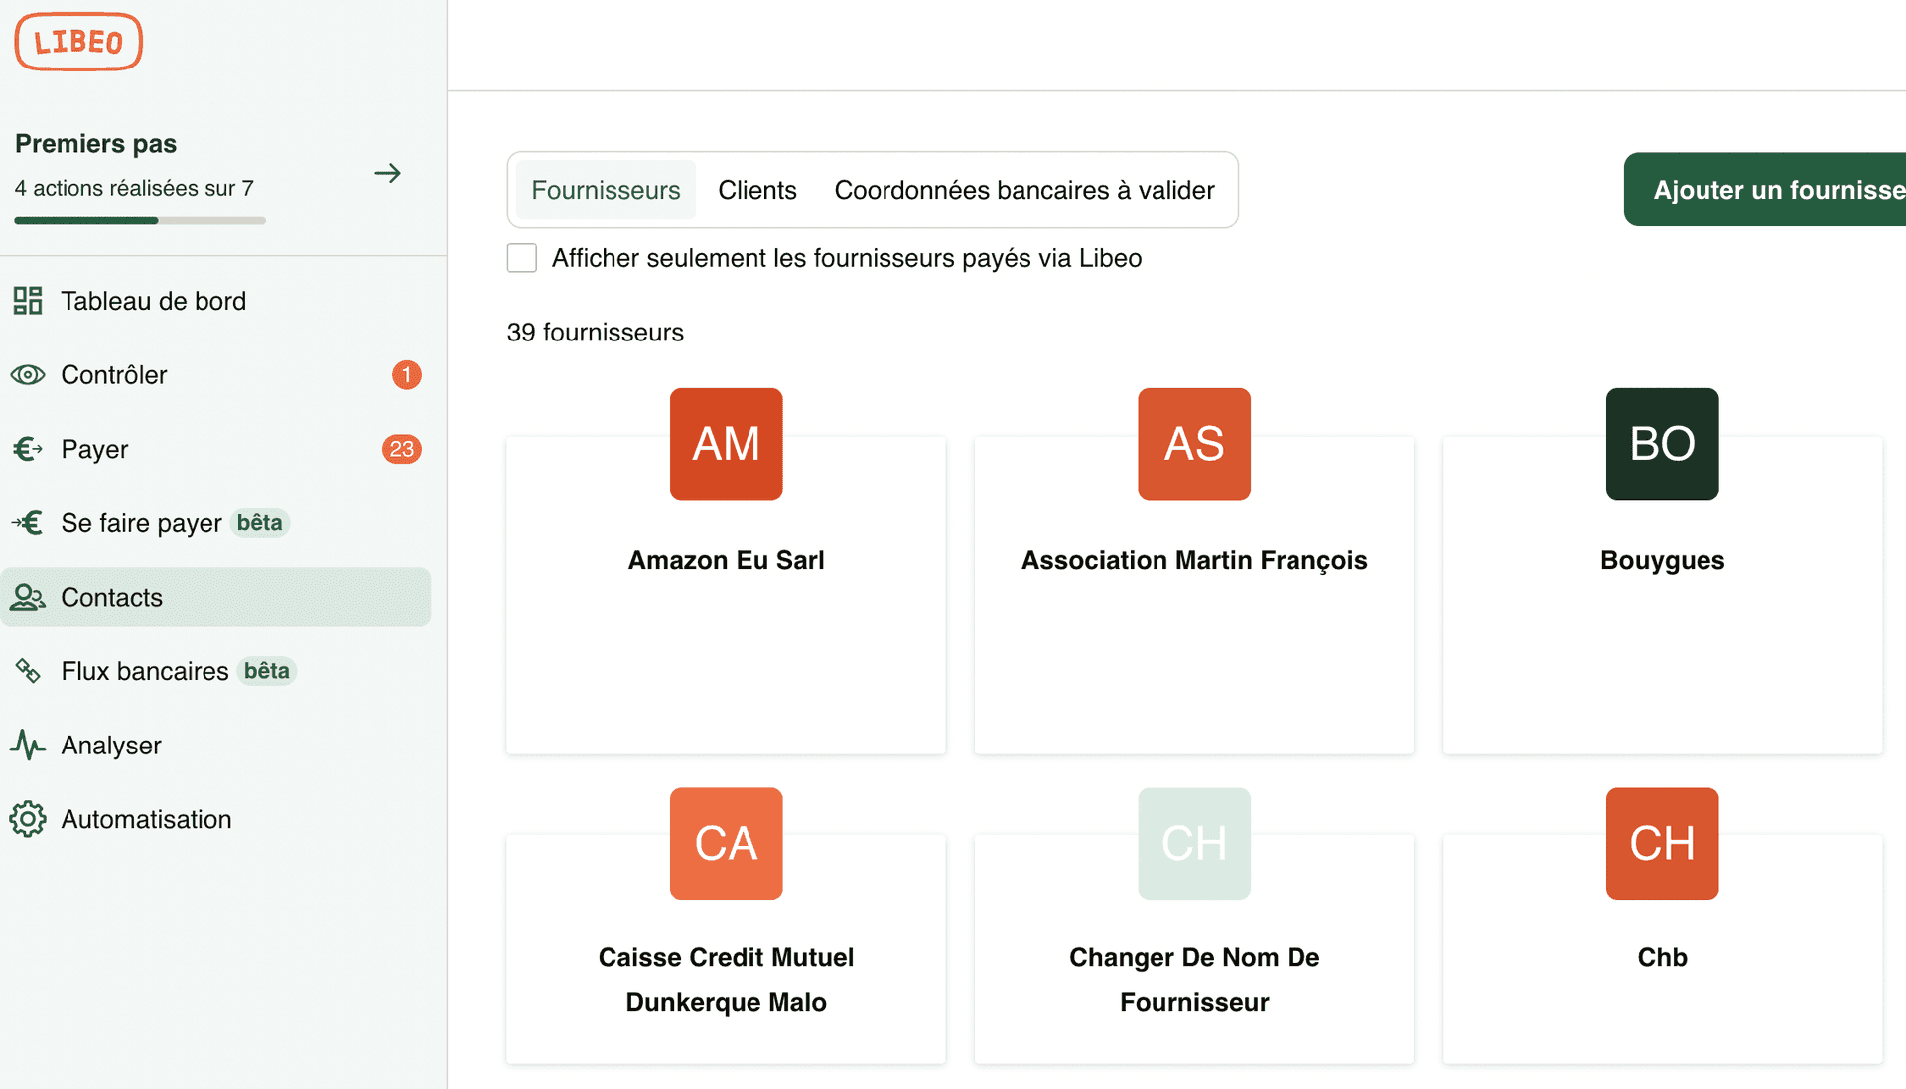The width and height of the screenshot is (1906, 1089).
Task: Open Tableau de bord dashboard icon
Action: tap(28, 301)
